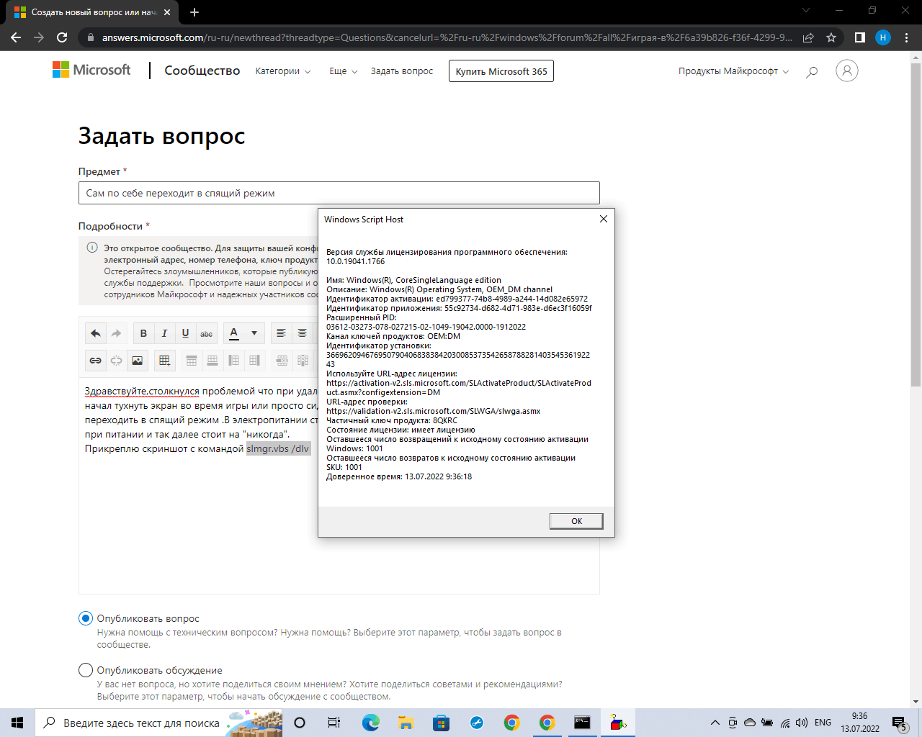Click the browser address bar
This screenshot has height=737, width=922.
click(447, 37)
